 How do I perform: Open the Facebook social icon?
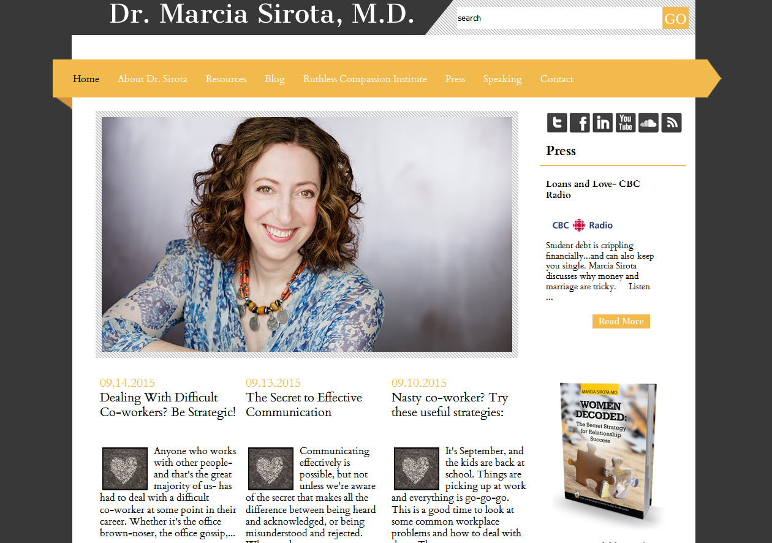580,123
